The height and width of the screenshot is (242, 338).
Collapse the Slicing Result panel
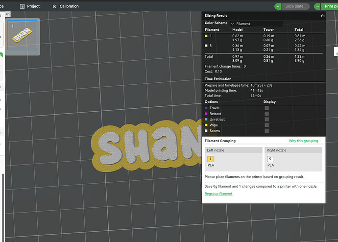[x=322, y=16]
